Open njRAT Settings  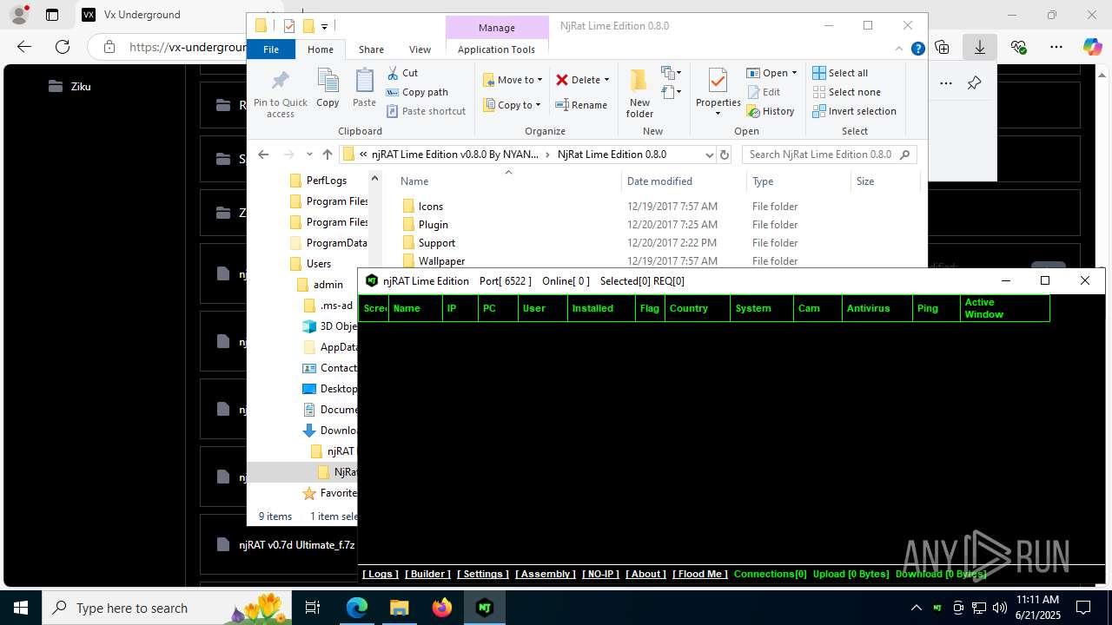[484, 574]
